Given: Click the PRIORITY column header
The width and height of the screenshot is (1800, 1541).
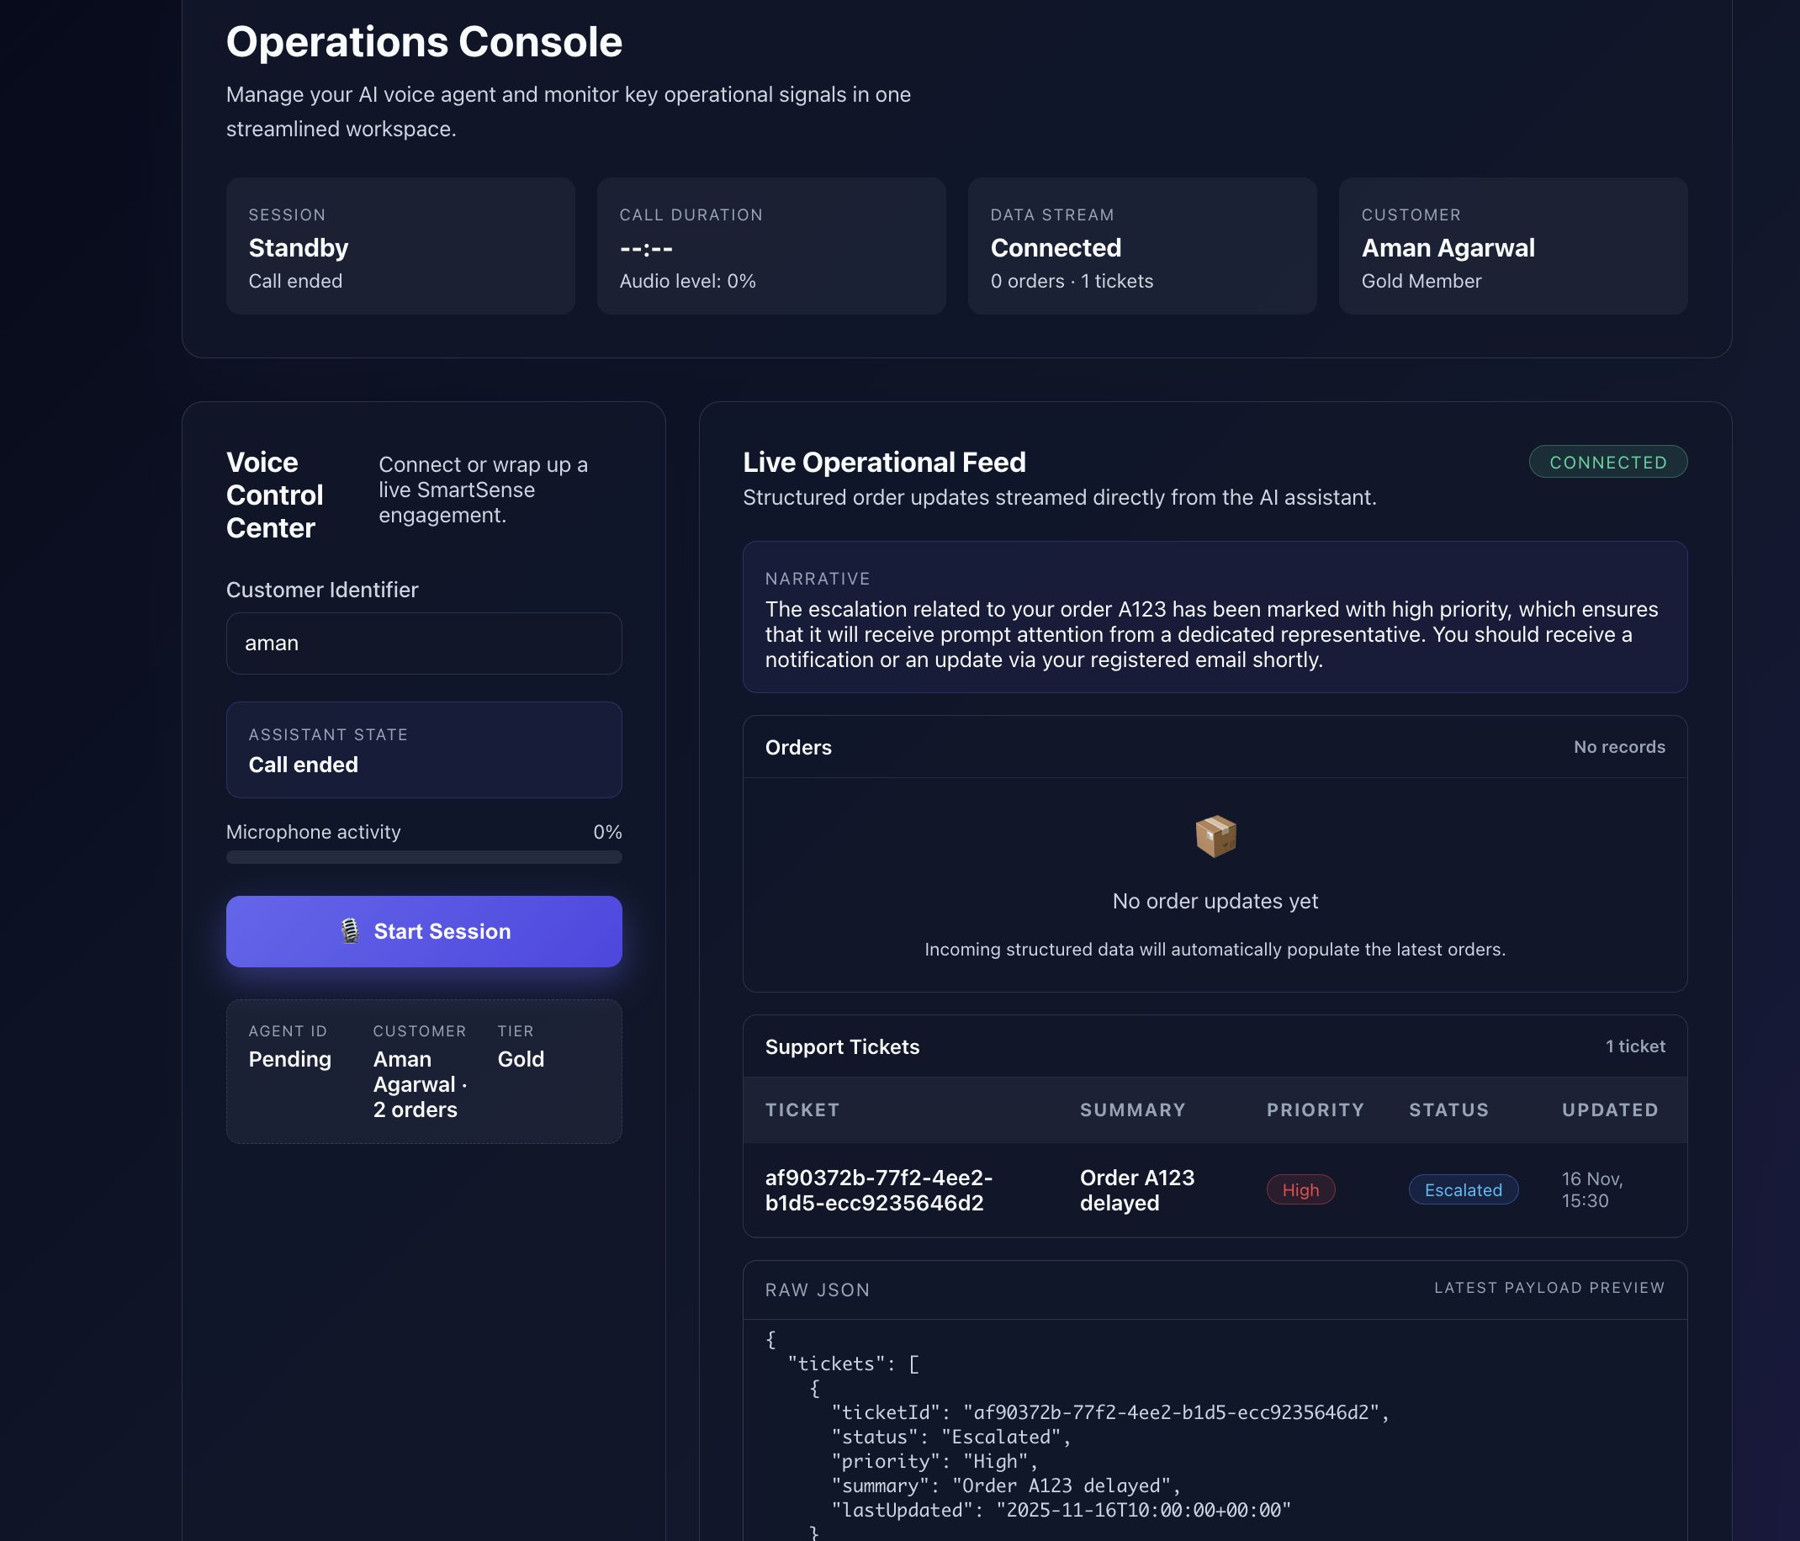Looking at the screenshot, I should click(x=1315, y=1110).
